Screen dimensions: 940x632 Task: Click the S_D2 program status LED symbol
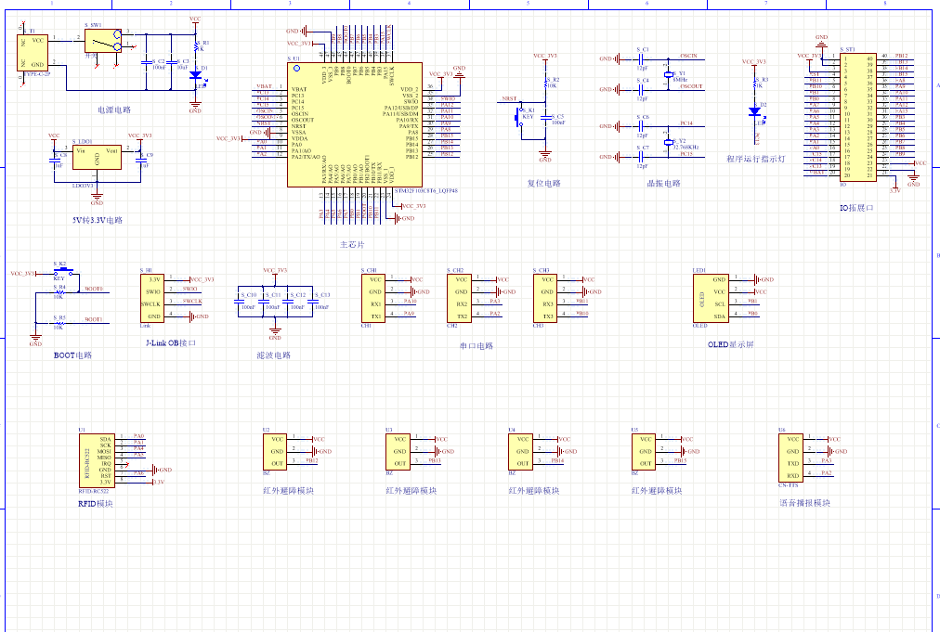click(x=755, y=111)
